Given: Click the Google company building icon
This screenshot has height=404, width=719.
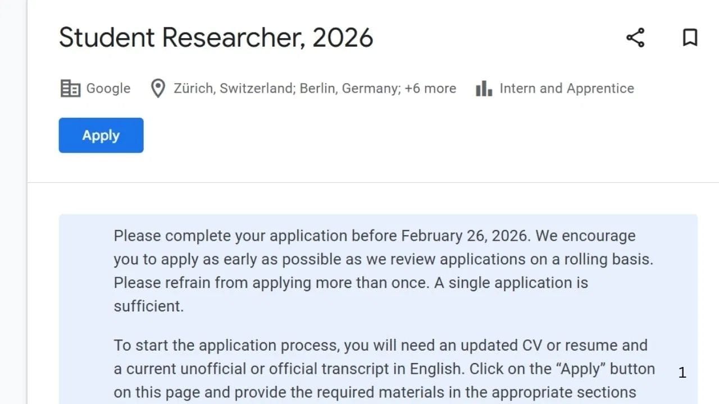Looking at the screenshot, I should coord(70,89).
